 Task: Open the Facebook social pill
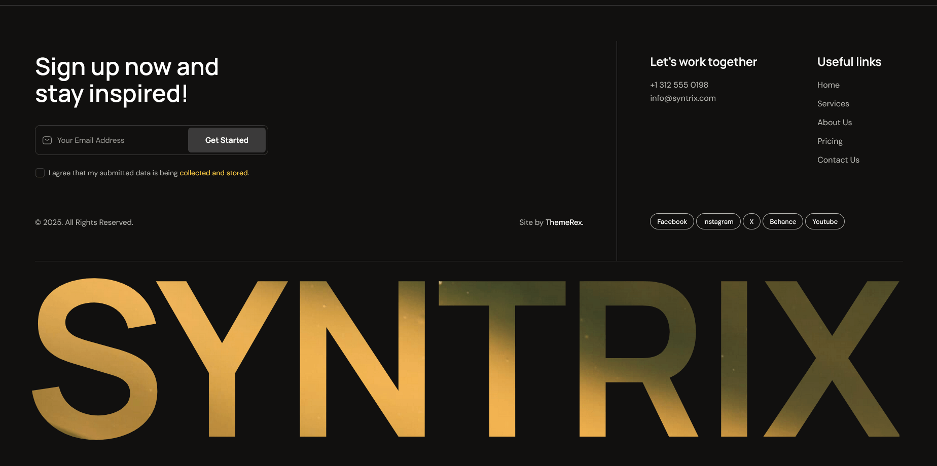pyautogui.click(x=671, y=222)
